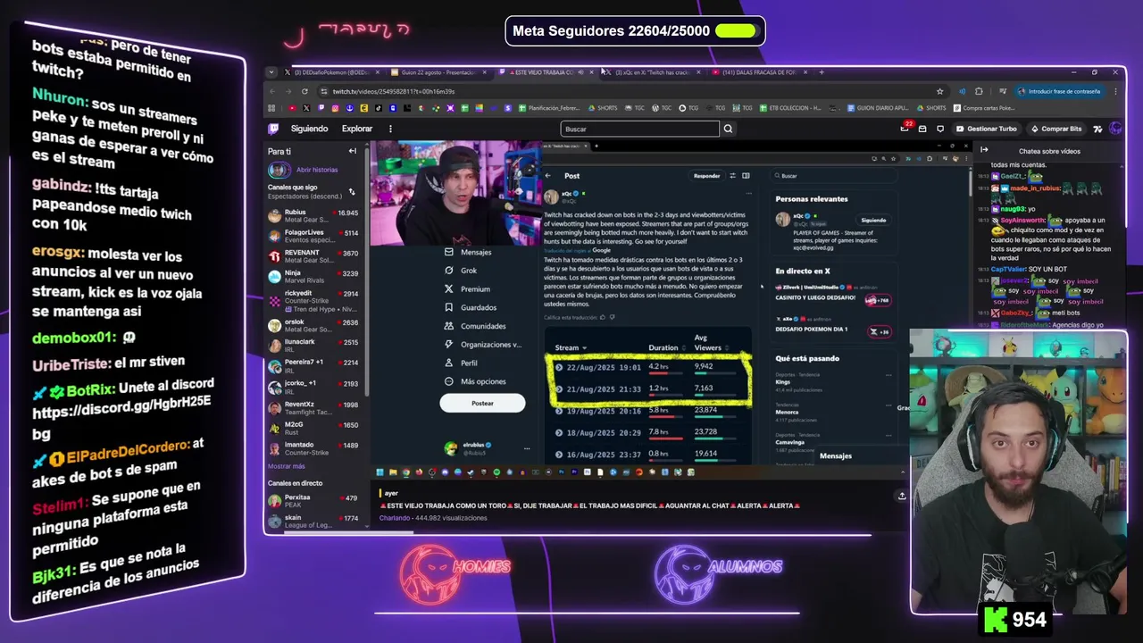Expand Más opciones in X sidebar
This screenshot has height=643, width=1143.
tap(475, 381)
